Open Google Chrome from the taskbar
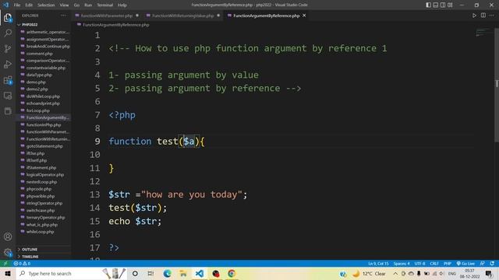The height and width of the screenshot is (280, 499). [232, 273]
